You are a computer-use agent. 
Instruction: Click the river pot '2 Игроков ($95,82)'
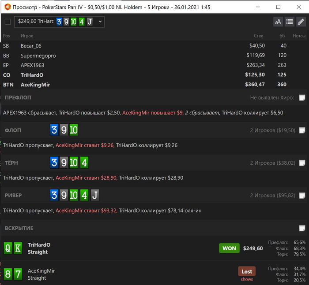click(272, 196)
